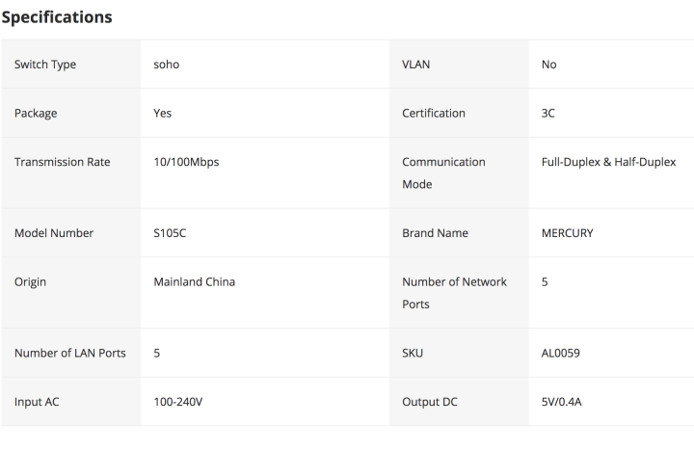This screenshot has width=694, height=451.
Task: Click the Output DC label
Action: [x=432, y=402]
